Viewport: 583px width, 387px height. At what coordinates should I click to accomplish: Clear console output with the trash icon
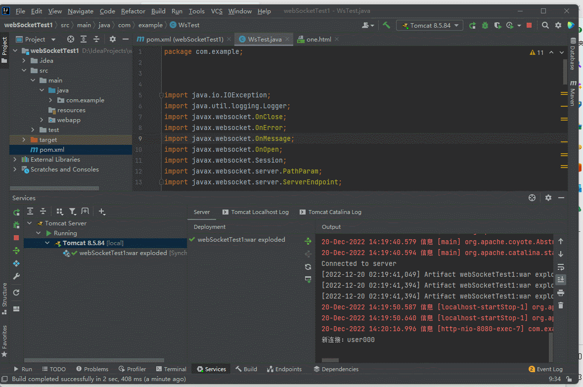(560, 305)
